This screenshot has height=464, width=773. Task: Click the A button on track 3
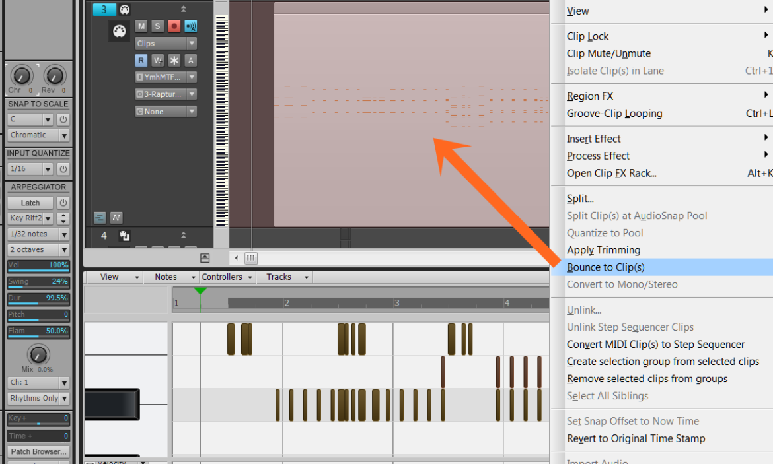191,61
